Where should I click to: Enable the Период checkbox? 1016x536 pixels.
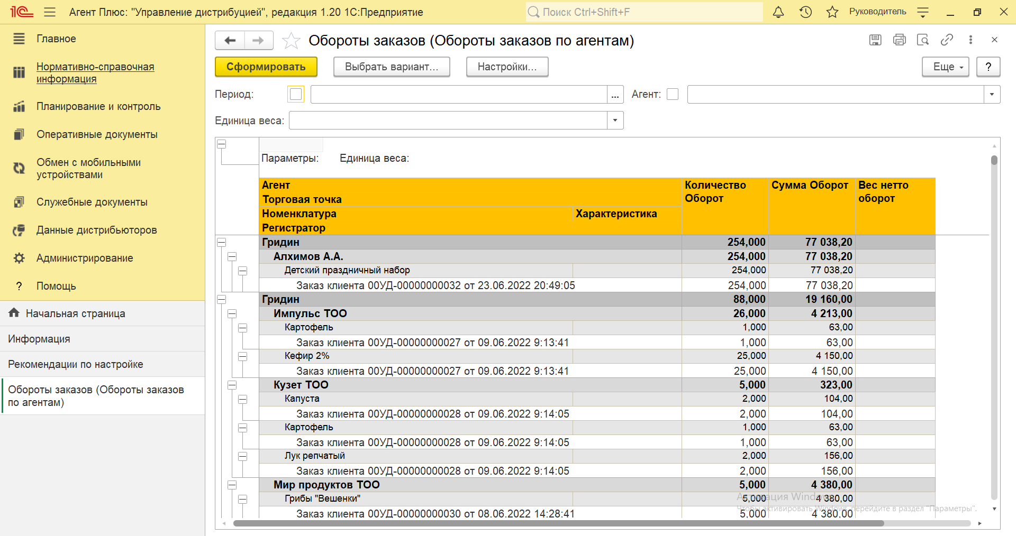click(296, 94)
